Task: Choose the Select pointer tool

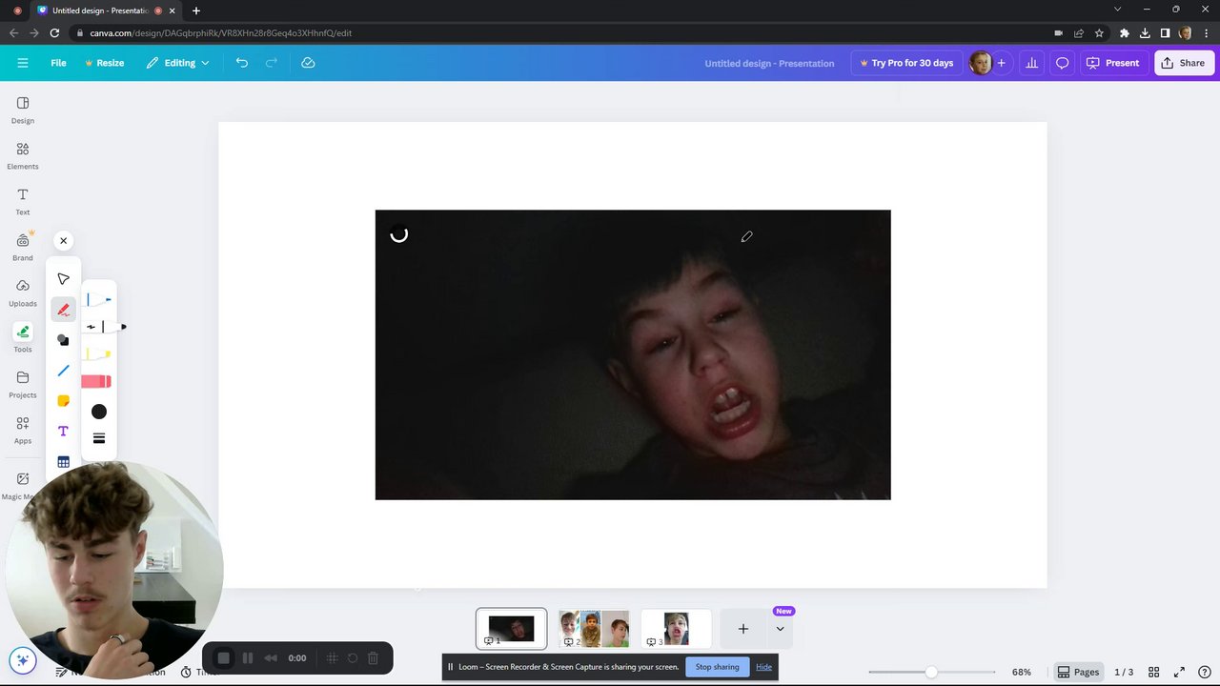Action: [63, 279]
